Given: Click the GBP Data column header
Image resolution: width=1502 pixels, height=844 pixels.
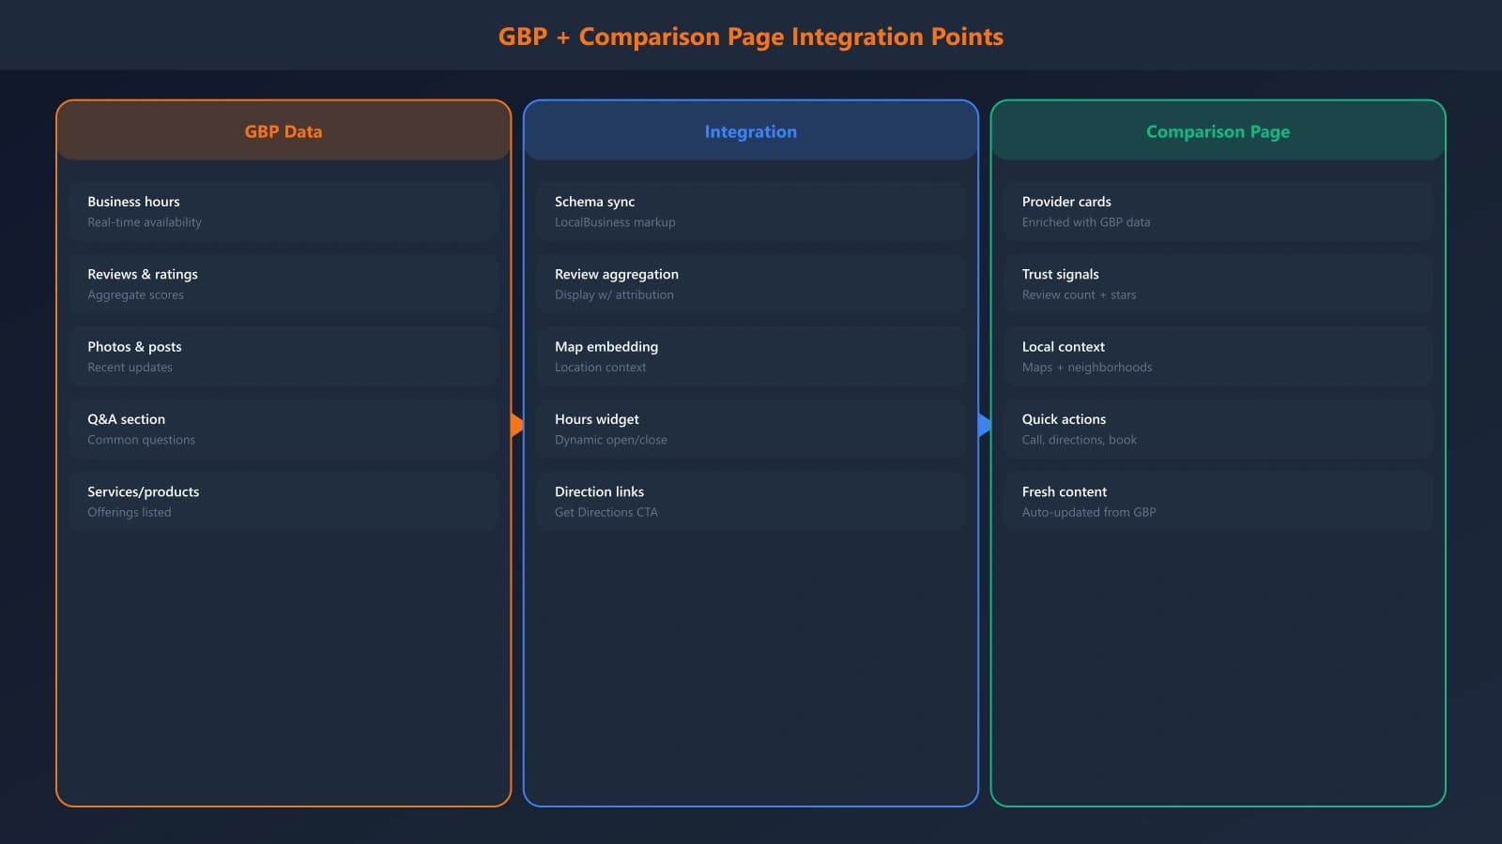Looking at the screenshot, I should pos(284,131).
